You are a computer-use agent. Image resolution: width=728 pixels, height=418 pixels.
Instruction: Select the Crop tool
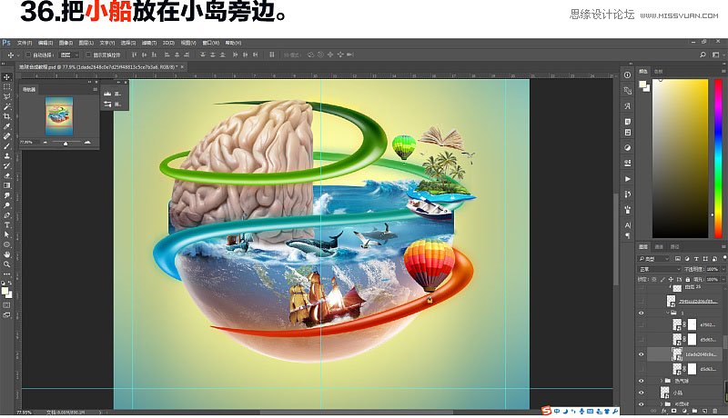click(x=6, y=116)
